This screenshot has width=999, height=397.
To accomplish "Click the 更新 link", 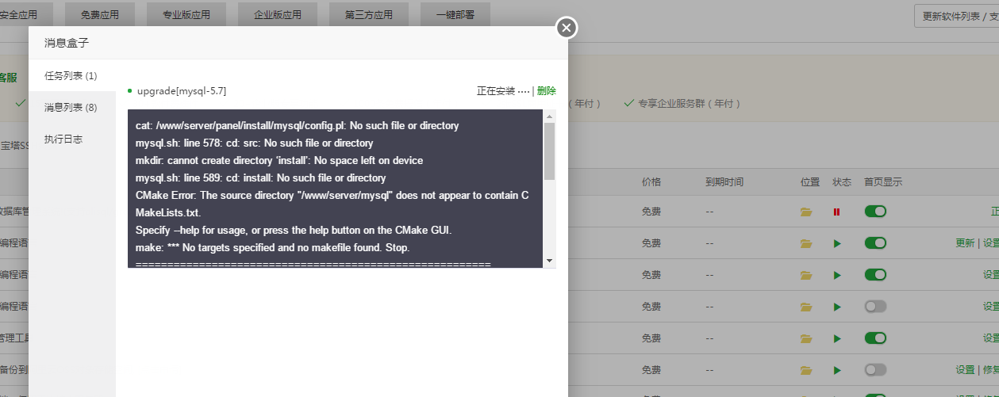I will point(965,243).
